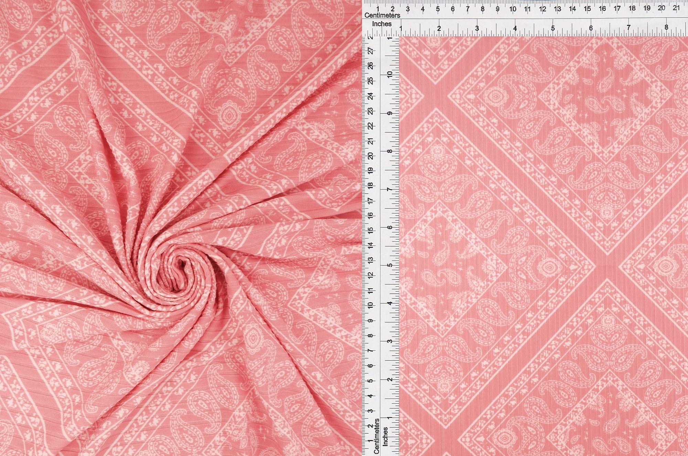This screenshot has height=456, width=688.
Task: Click the Centimeters label on the top ruler
Action: coord(382,15)
